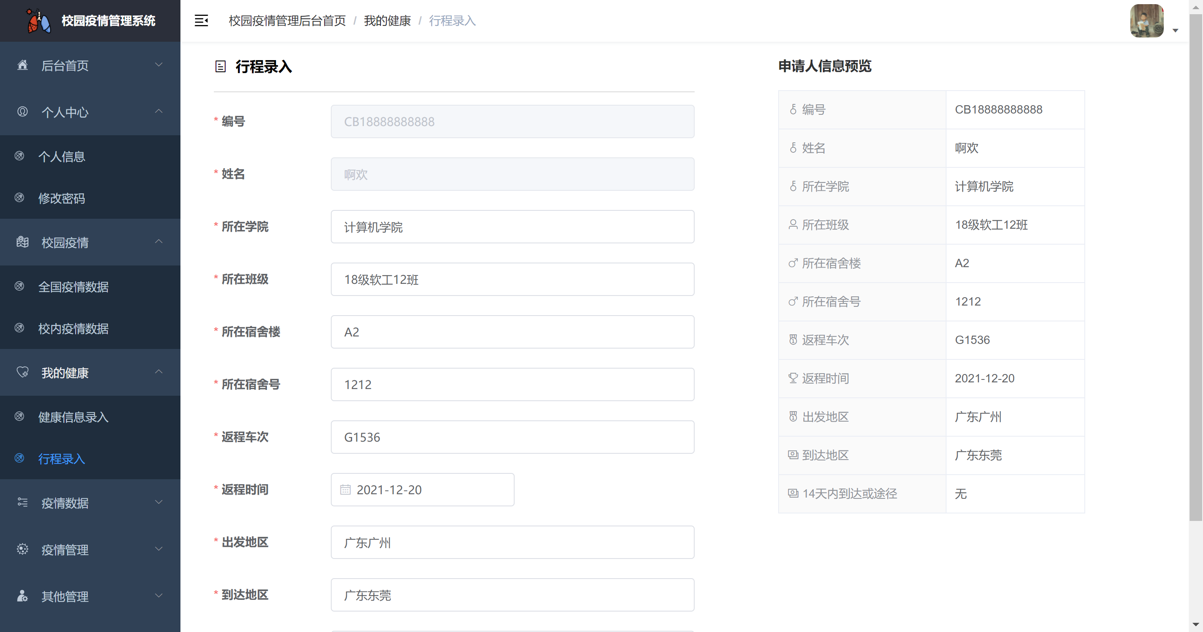This screenshot has height=632, width=1203.
Task: Click the 返程车次 input field
Action: [512, 437]
